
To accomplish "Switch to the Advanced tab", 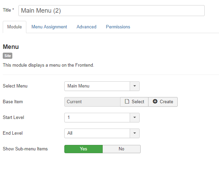I will [x=87, y=27].
